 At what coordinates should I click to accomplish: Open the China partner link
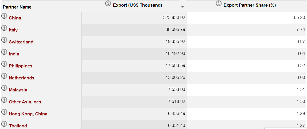(15, 18)
